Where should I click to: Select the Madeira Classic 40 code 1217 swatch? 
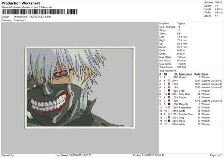(169, 80)
